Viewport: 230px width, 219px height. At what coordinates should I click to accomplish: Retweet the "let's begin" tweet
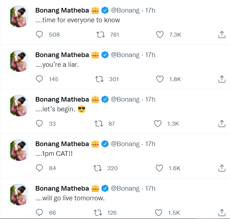click(98, 124)
